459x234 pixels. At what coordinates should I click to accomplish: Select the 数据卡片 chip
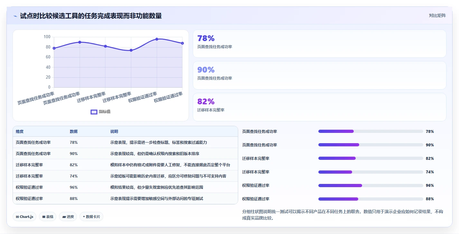pyautogui.click(x=91, y=217)
